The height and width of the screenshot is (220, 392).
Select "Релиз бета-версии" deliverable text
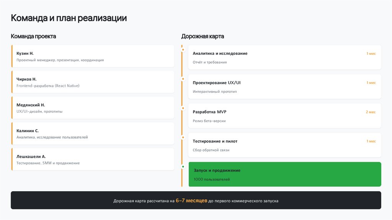point(209,121)
